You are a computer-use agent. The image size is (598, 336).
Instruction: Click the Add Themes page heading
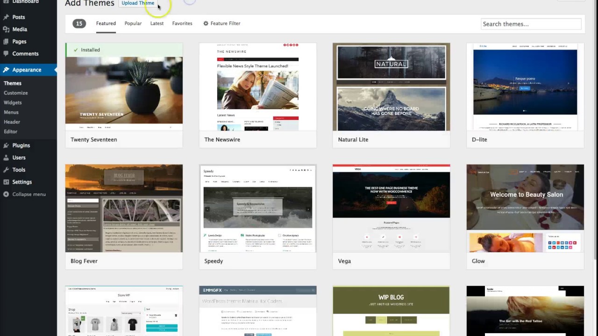click(x=90, y=3)
